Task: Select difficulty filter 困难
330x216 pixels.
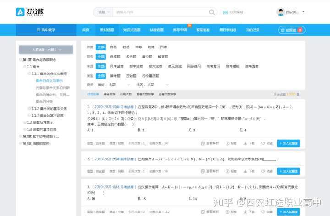Action: (164, 47)
